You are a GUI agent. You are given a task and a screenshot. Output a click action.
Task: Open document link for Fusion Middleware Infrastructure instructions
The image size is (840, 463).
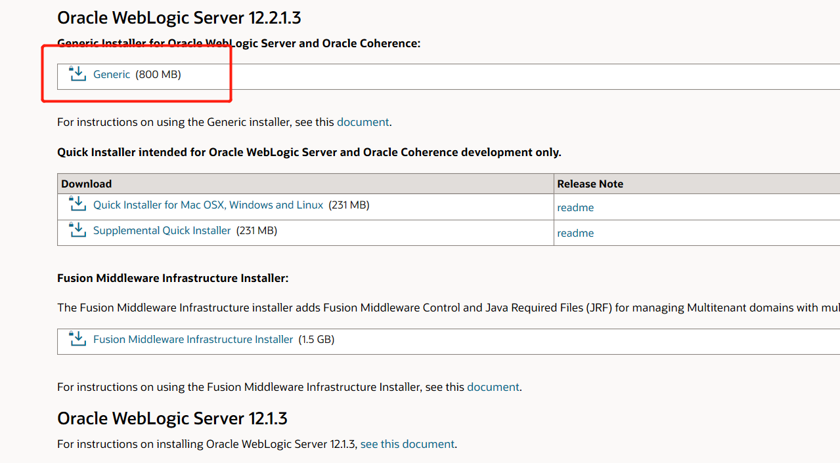pyautogui.click(x=493, y=387)
